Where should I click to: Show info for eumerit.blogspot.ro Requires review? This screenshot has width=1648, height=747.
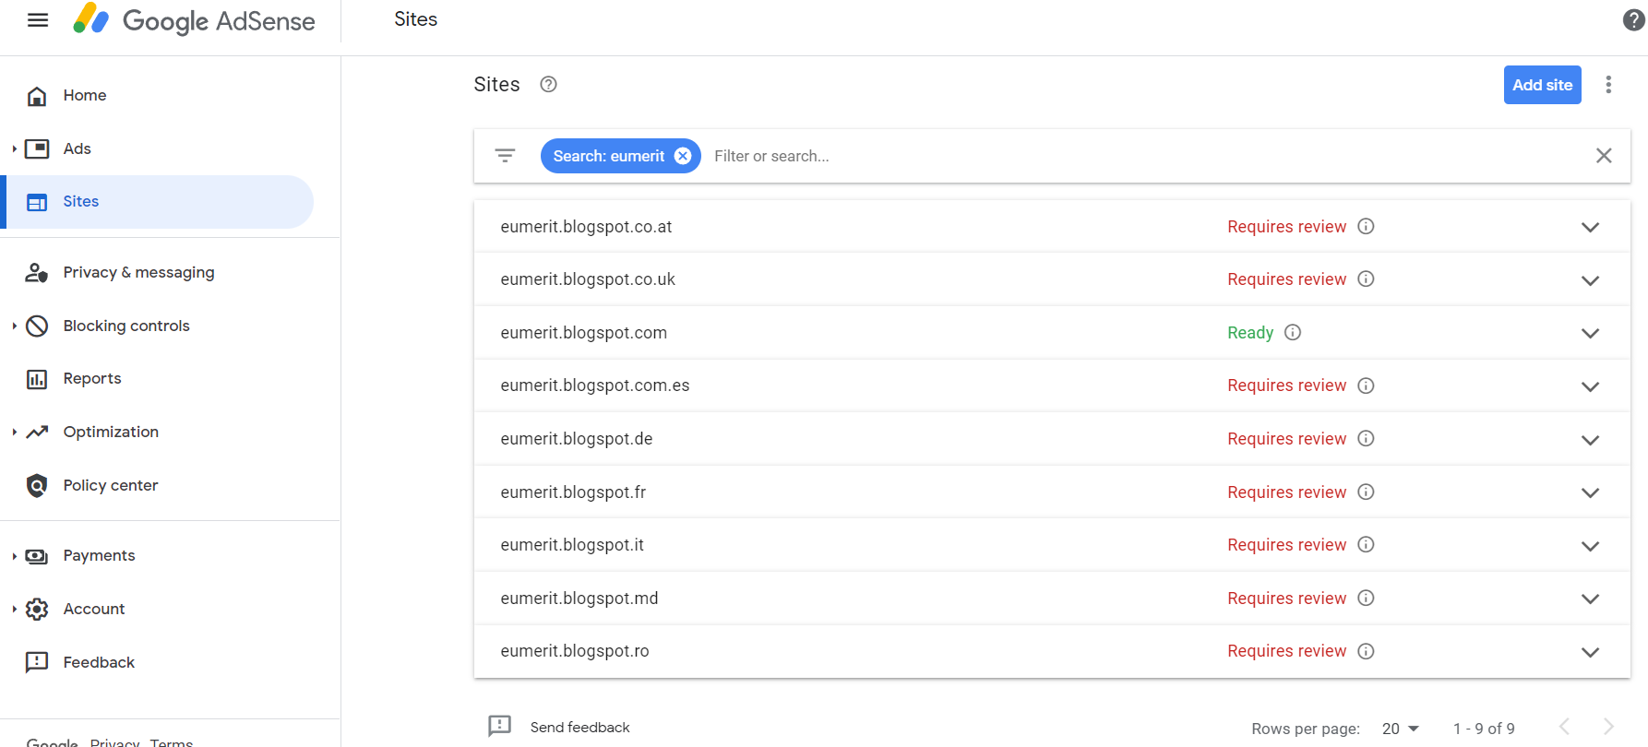[x=1367, y=652]
